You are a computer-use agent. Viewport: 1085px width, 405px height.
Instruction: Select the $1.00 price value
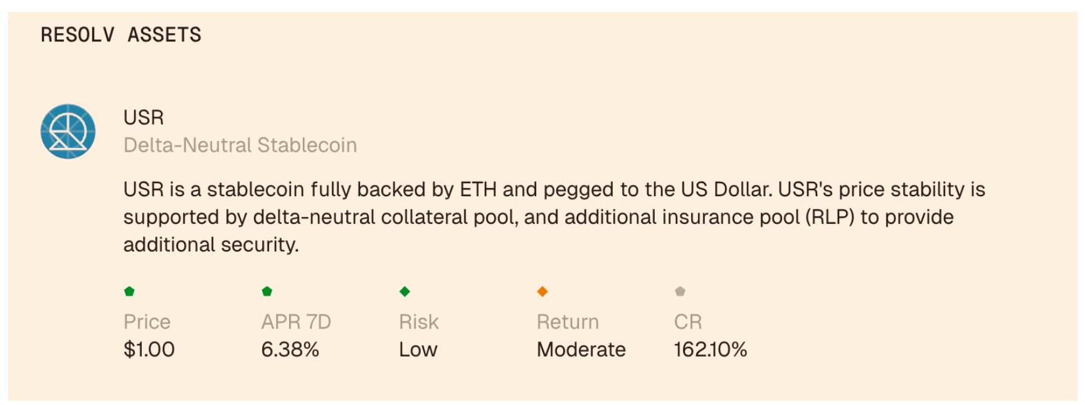(x=149, y=349)
